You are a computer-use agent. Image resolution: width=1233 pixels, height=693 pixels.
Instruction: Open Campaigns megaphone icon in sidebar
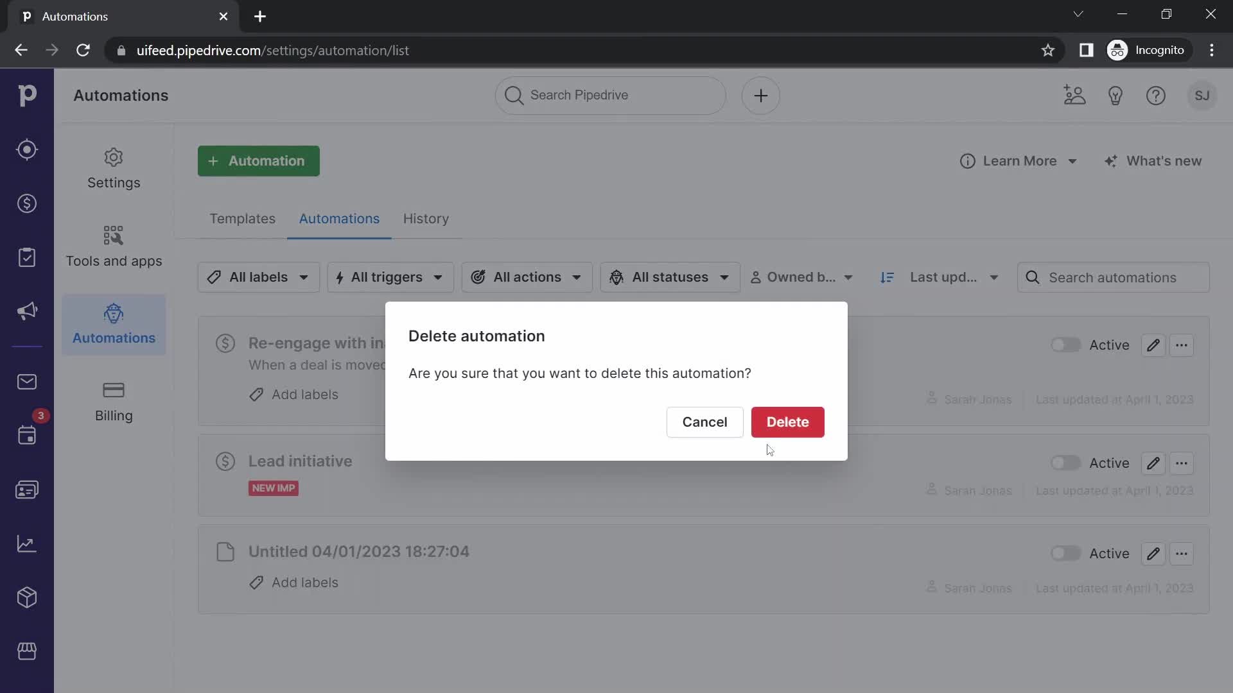27,311
